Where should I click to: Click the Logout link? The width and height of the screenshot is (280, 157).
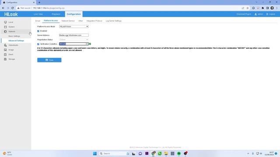pyautogui.click(x=271, y=14)
